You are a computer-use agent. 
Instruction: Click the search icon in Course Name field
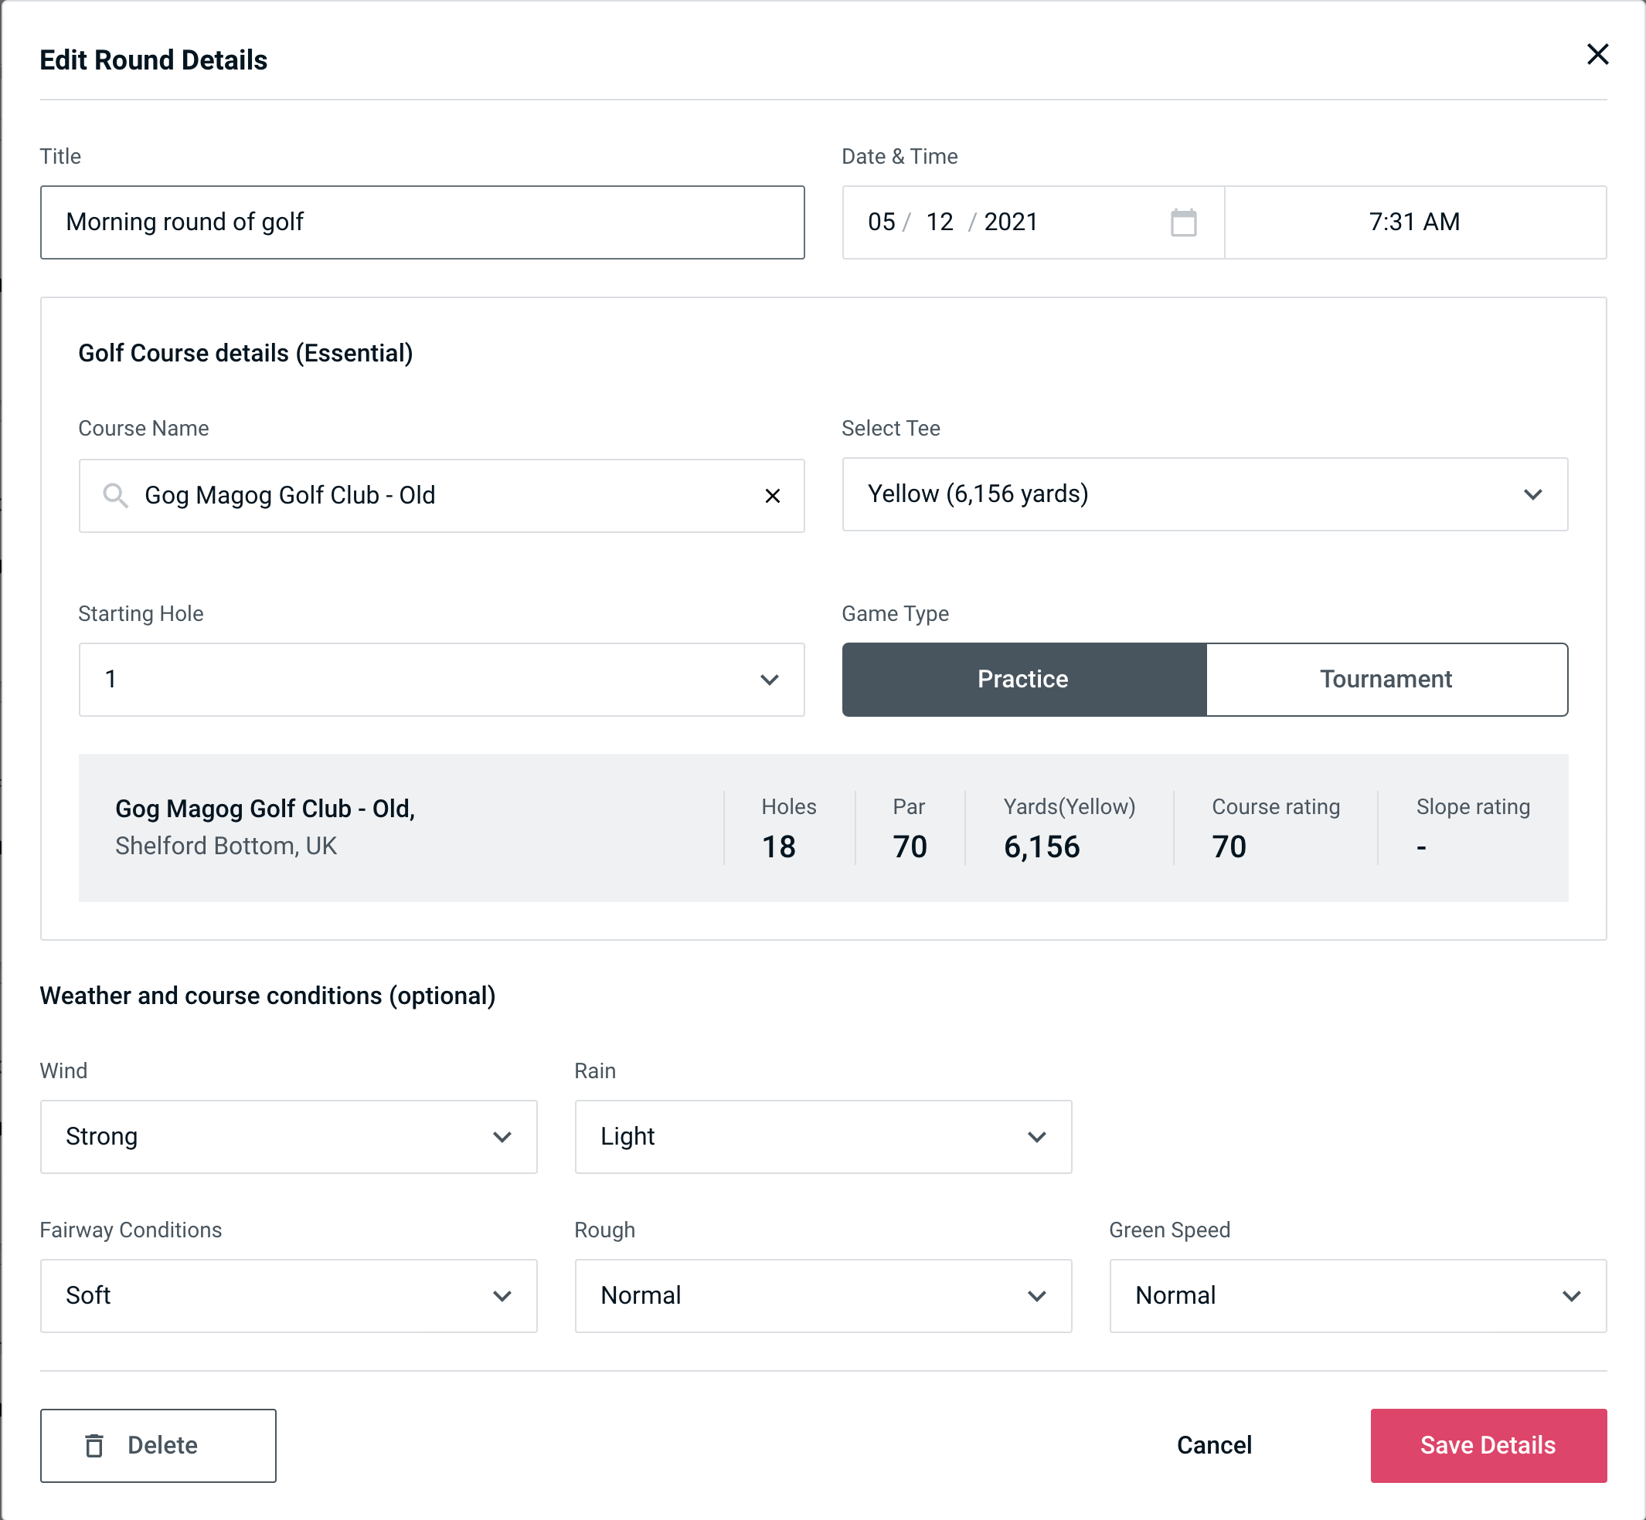coord(114,496)
